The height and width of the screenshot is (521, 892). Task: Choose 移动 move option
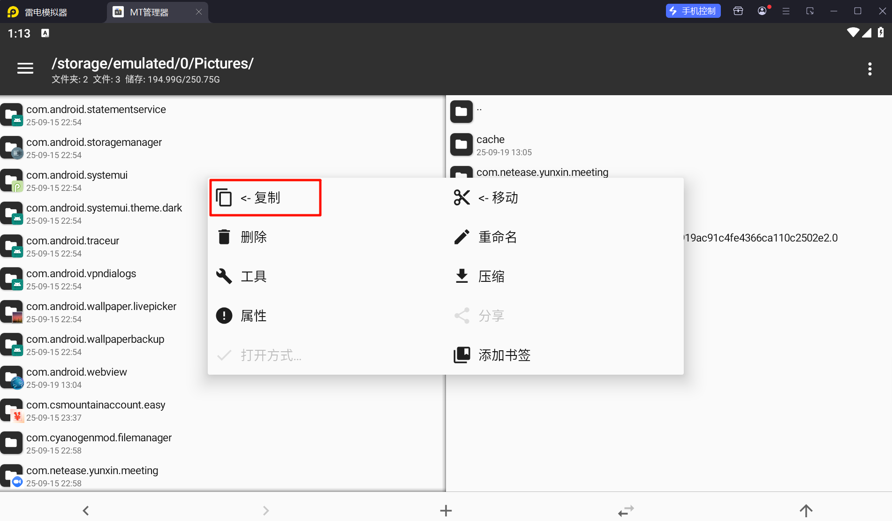(x=498, y=198)
